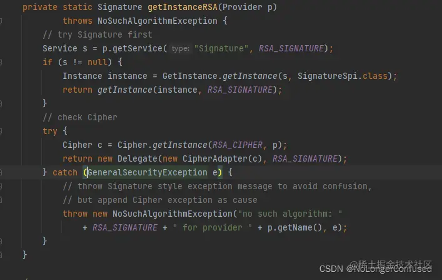
Task: Click the 'type:' parameter hint in getService call
Action: pyautogui.click(x=181, y=49)
